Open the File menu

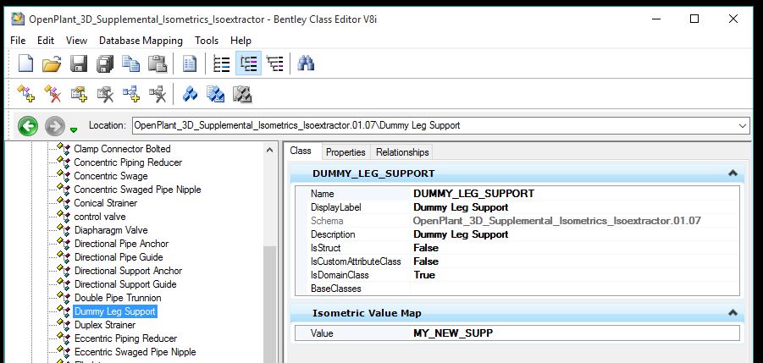[18, 41]
